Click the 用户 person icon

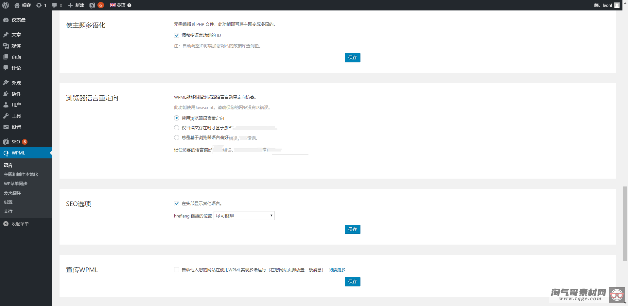coord(6,105)
